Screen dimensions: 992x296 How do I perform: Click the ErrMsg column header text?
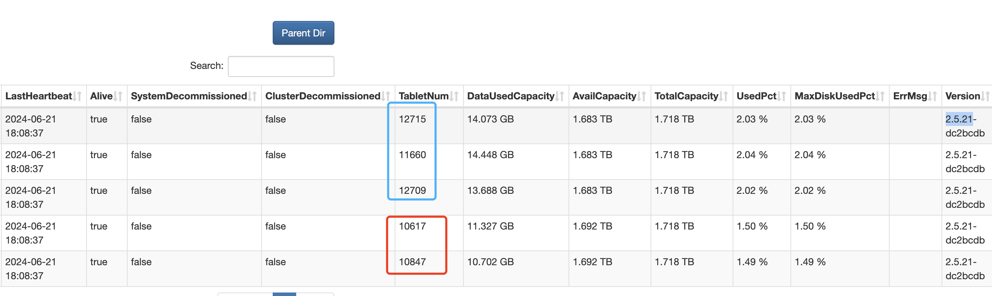910,96
